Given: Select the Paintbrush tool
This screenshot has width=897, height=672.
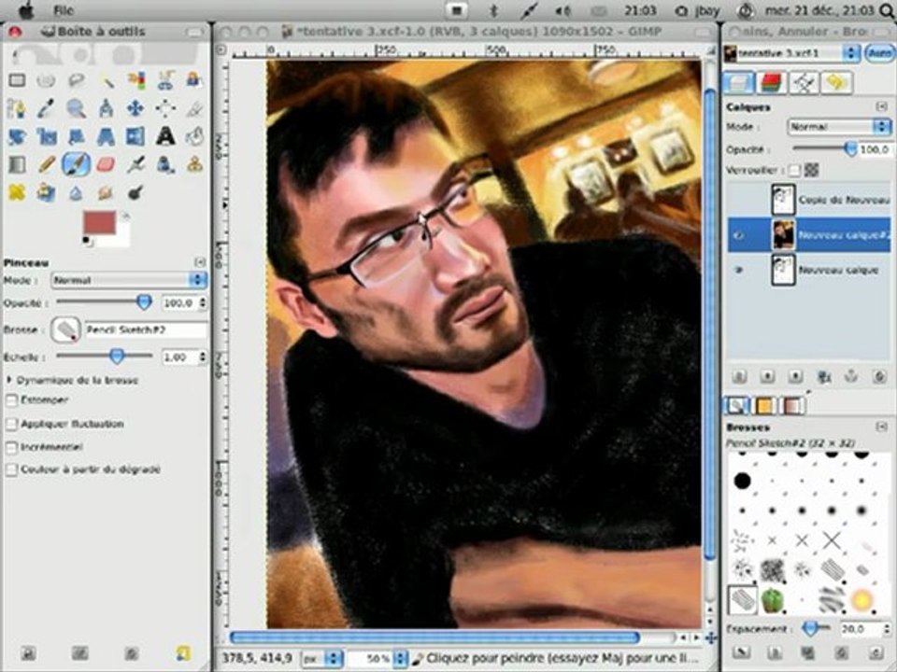Looking at the screenshot, I should point(76,165).
